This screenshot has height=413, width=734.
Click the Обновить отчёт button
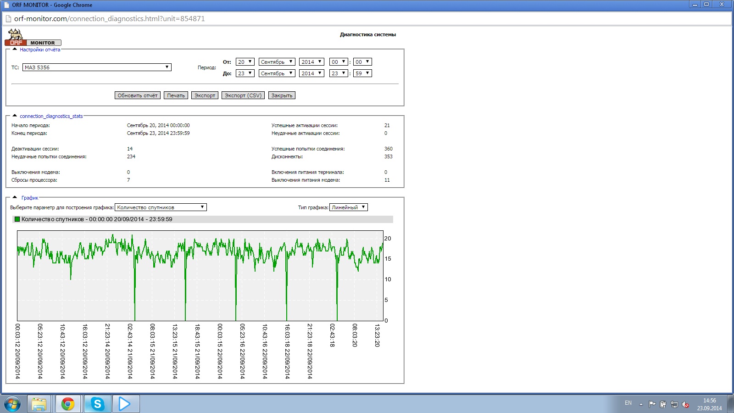pyautogui.click(x=137, y=95)
